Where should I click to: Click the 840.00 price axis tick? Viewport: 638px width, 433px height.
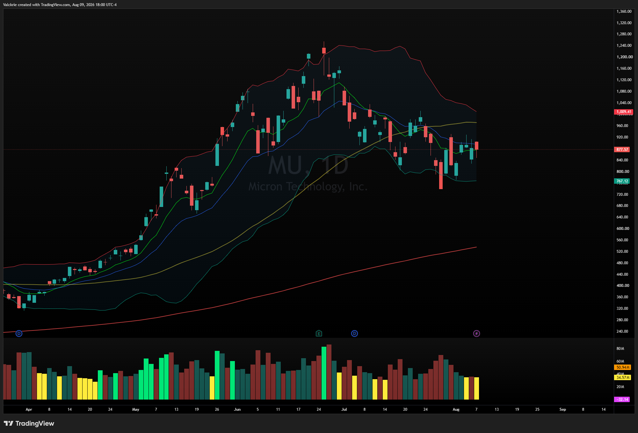point(622,160)
